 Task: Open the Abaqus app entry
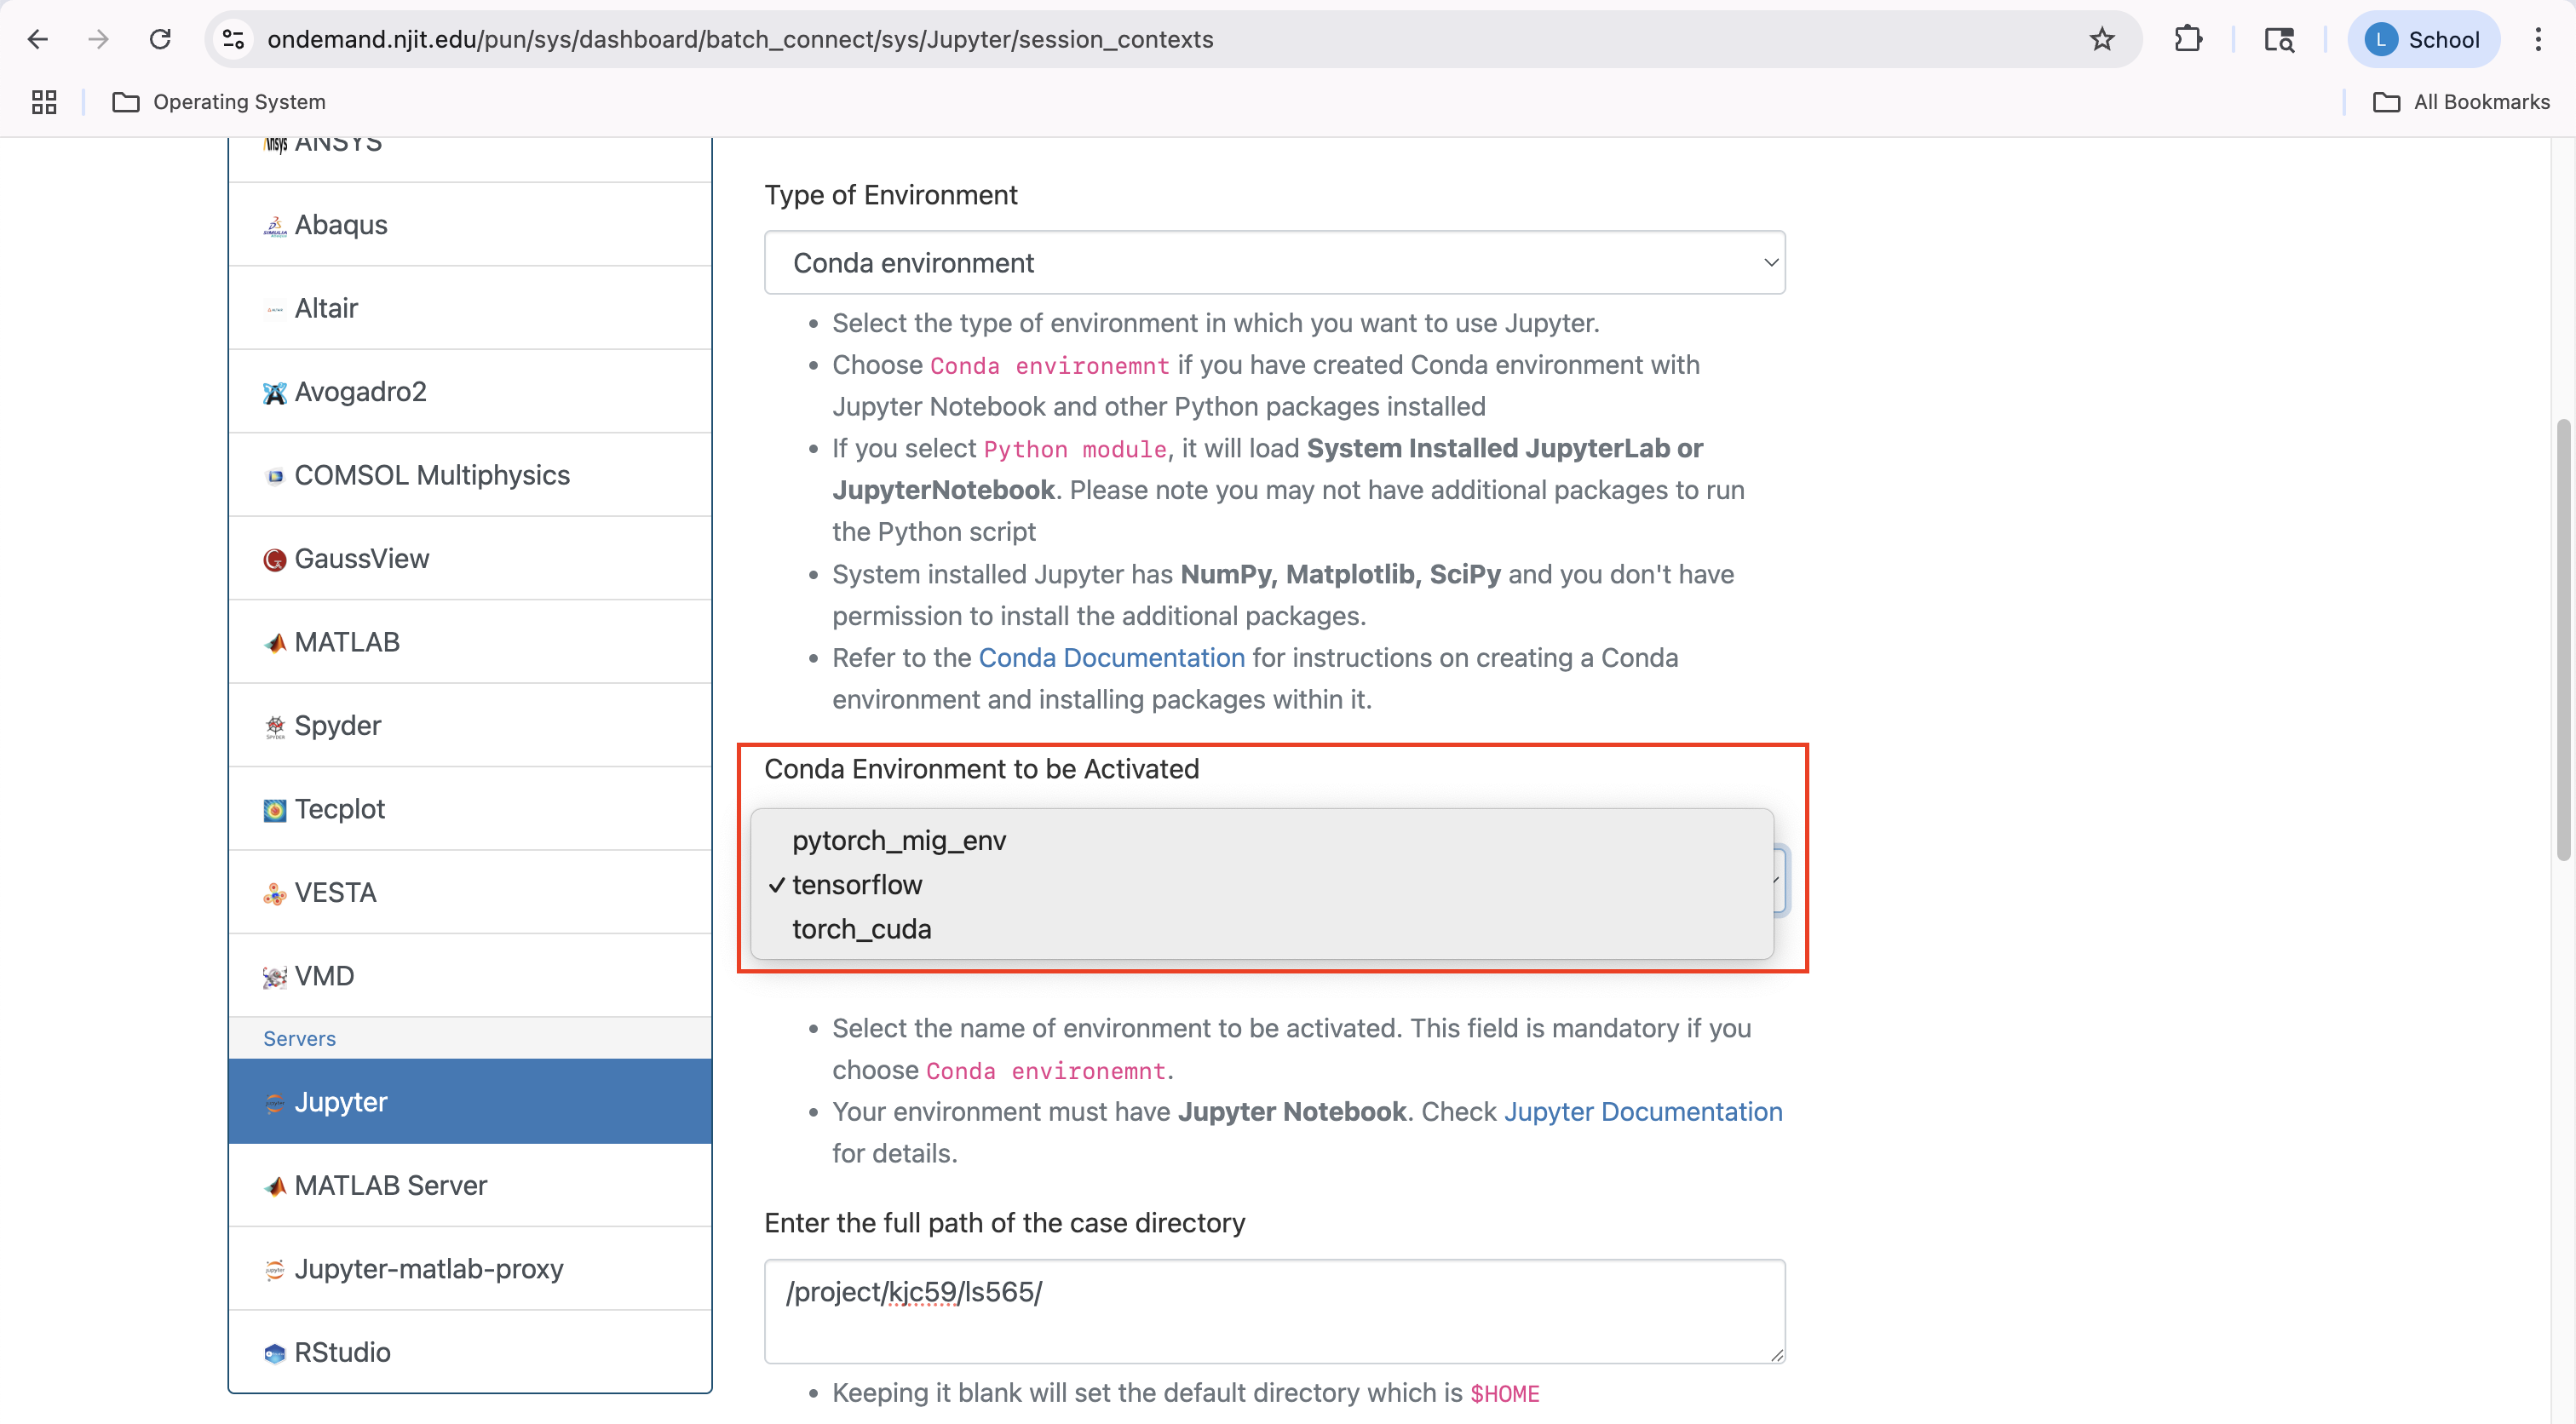(x=470, y=225)
